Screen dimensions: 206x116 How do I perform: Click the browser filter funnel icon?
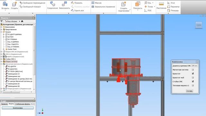pyautogui.click(x=2, y=21)
